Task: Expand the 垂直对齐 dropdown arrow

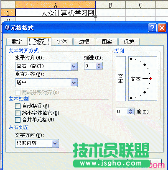Action: [74, 83]
